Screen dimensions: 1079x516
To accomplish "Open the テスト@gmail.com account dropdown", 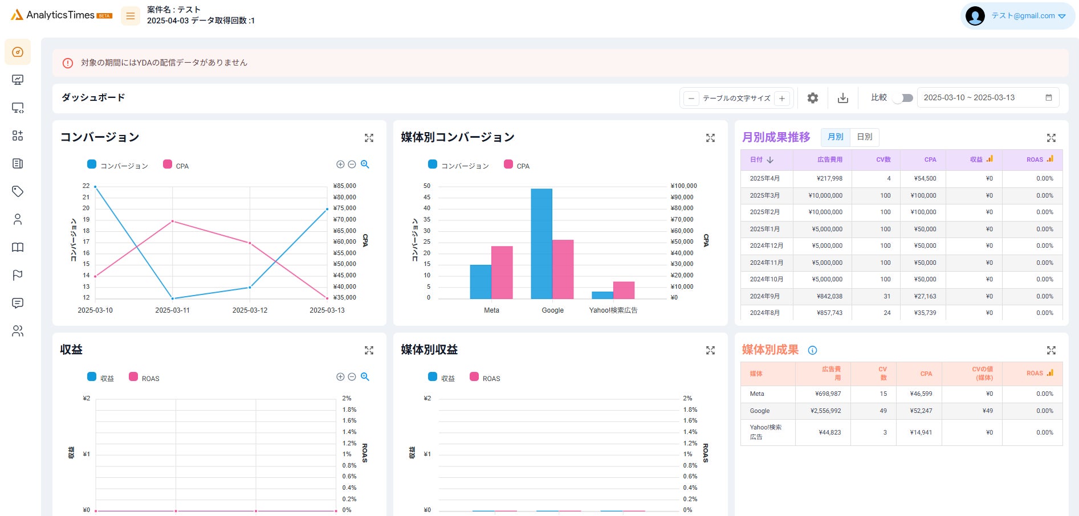I will (1018, 16).
